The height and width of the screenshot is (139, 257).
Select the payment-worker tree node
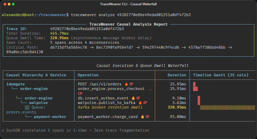(x=50, y=117)
